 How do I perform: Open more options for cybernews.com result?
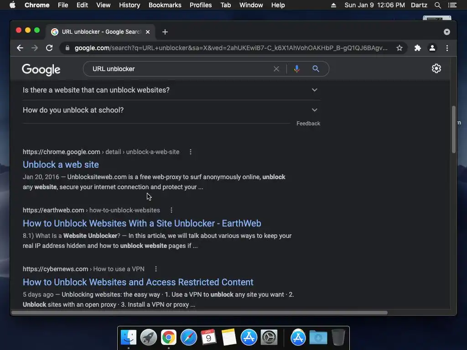coord(156,269)
